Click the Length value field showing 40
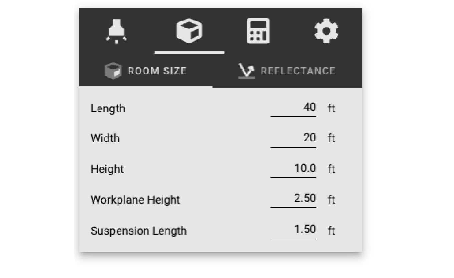Viewport: 454px width, 278px height. tap(293, 108)
